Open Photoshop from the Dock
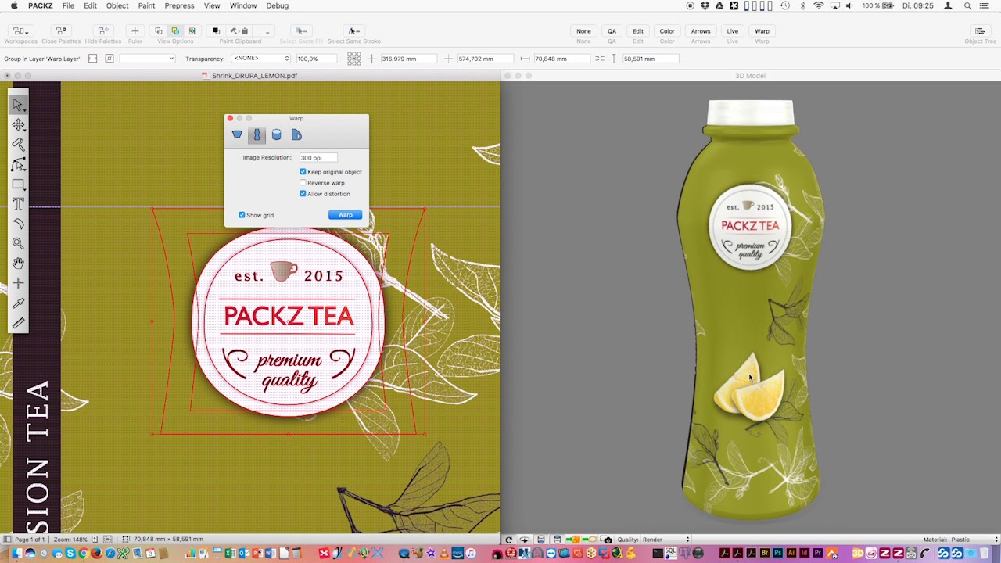Viewport: 1001px width, 563px height. [x=777, y=554]
